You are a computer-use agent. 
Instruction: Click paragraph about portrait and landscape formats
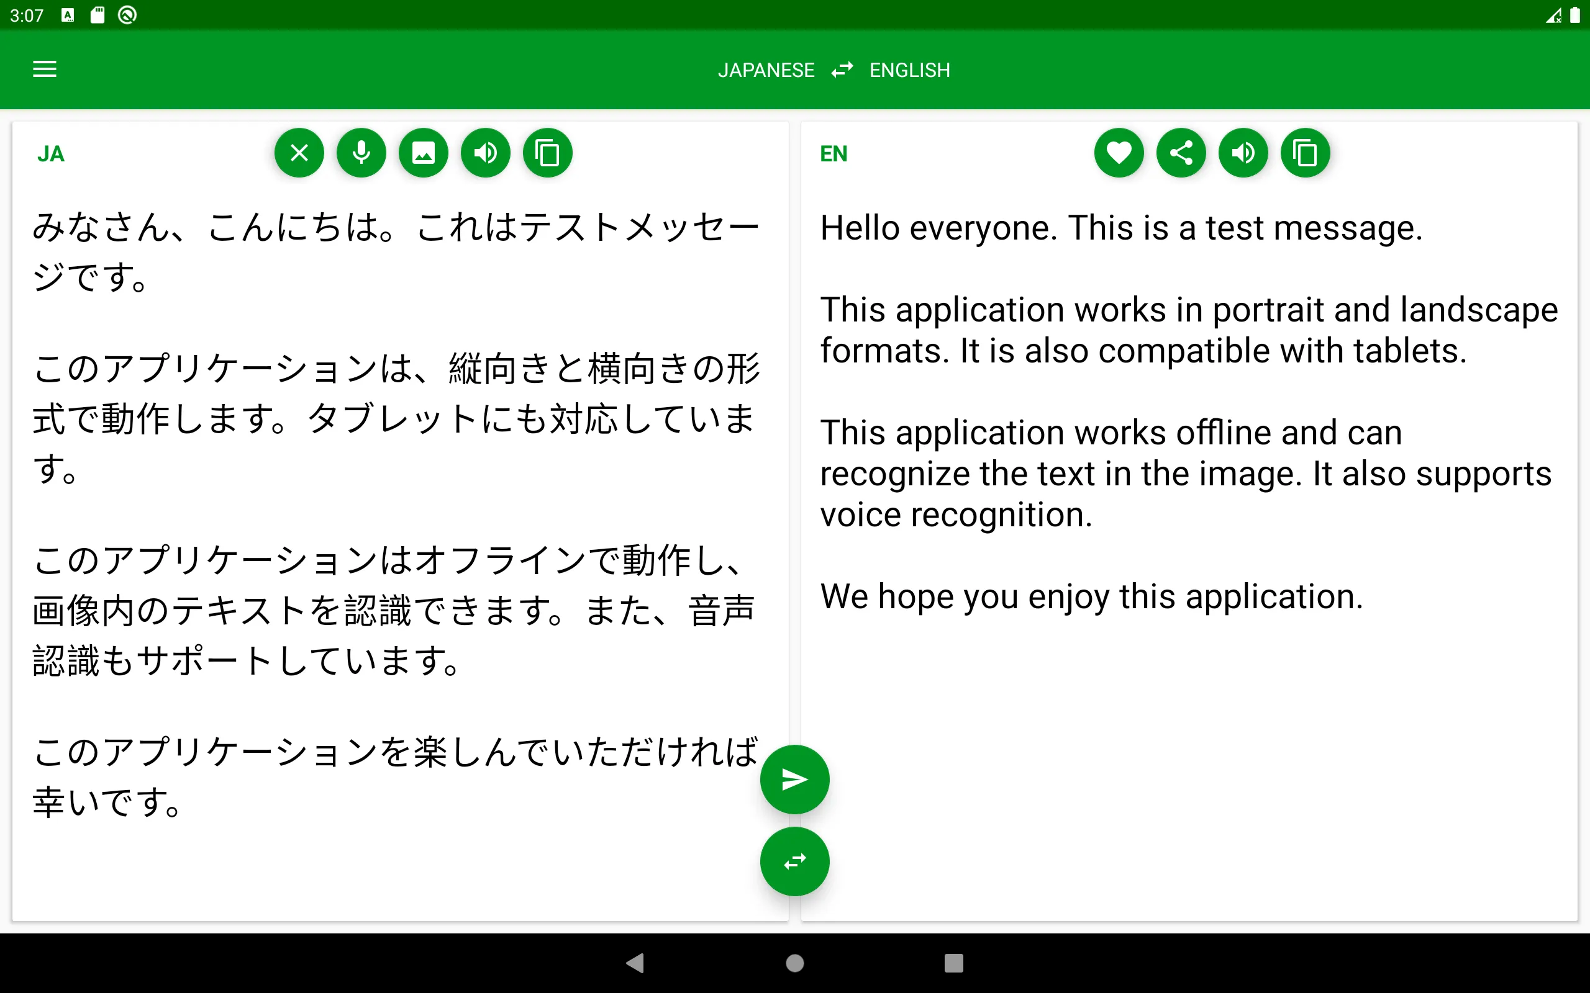pos(1189,330)
